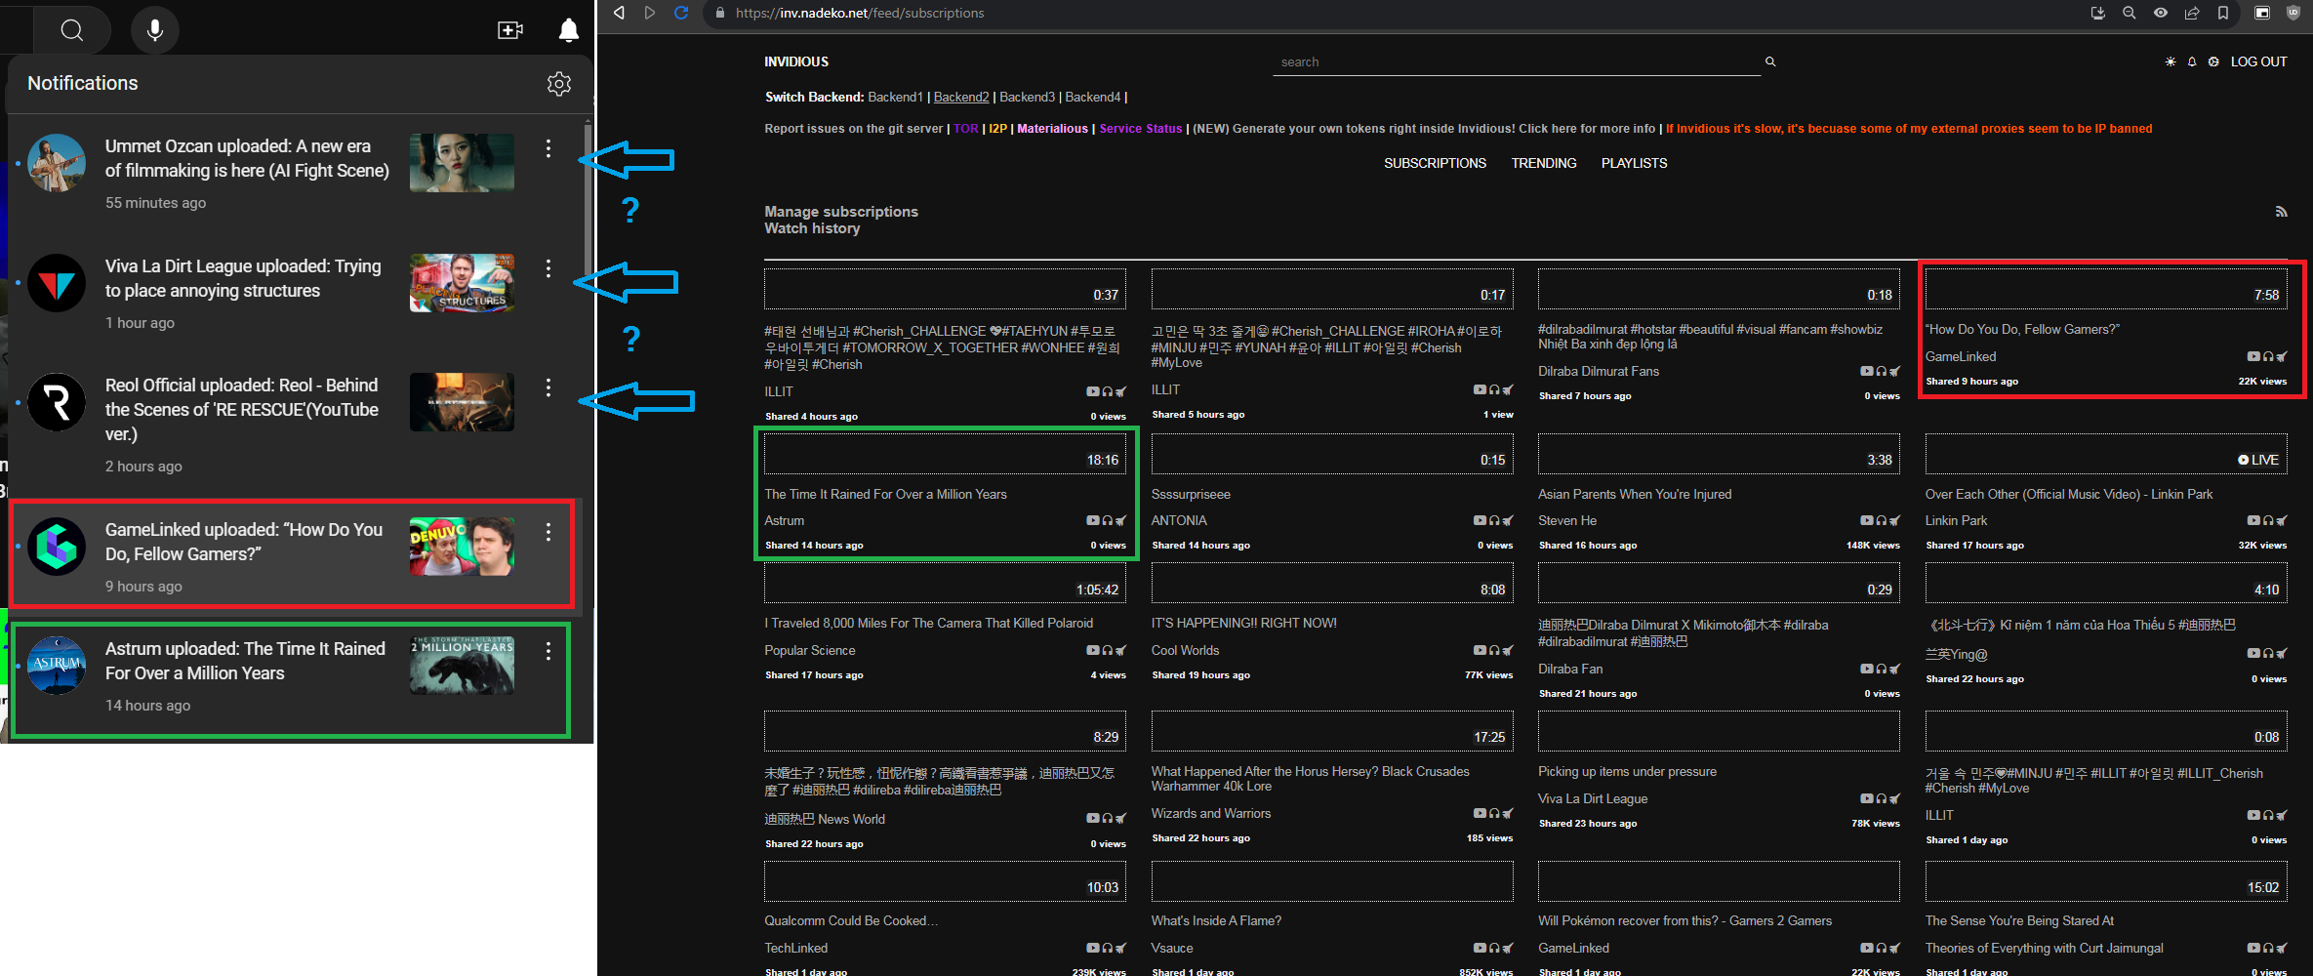Viewport: 2313px width, 976px height.
Task: Switch to Backend3
Action: tap(1027, 97)
